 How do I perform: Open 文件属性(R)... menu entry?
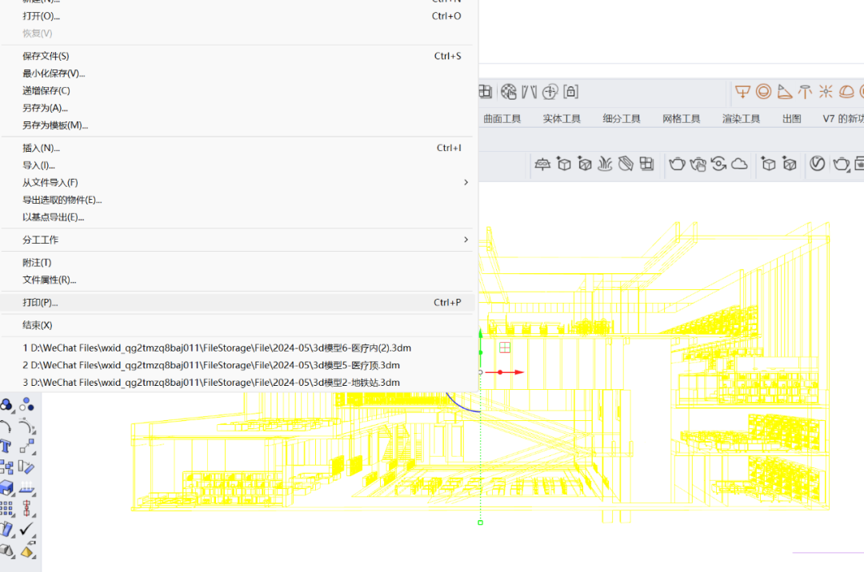(238, 280)
